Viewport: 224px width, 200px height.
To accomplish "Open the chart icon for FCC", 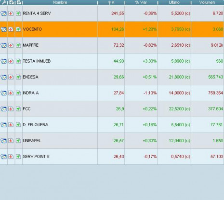I will (x=3, y=109).
